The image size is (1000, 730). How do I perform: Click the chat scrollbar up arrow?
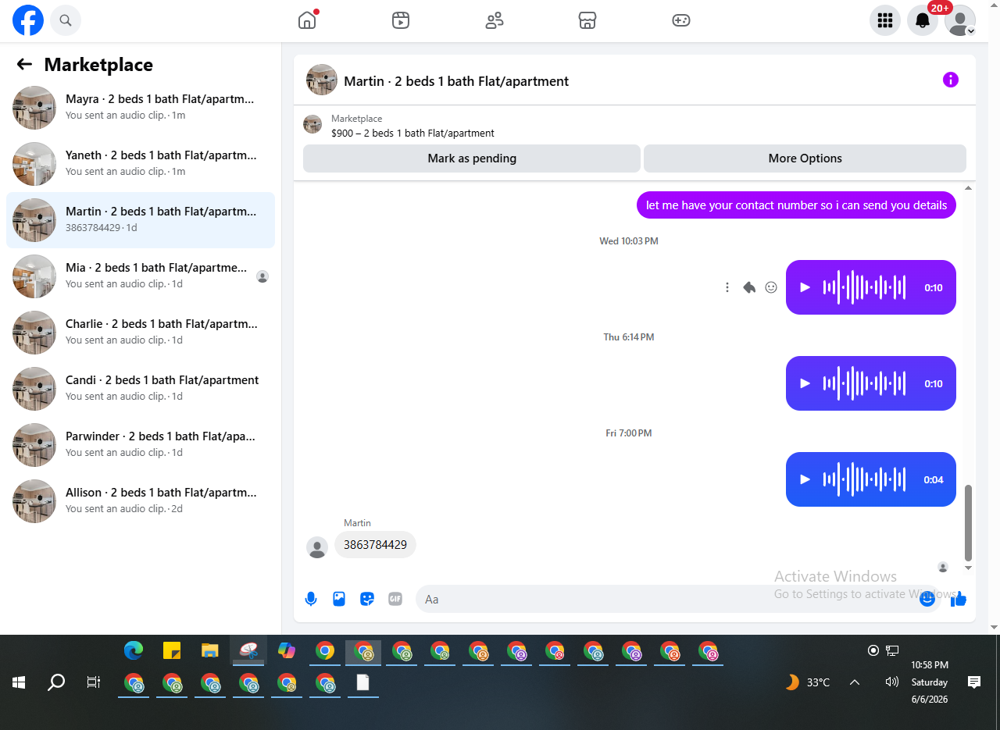[969, 188]
